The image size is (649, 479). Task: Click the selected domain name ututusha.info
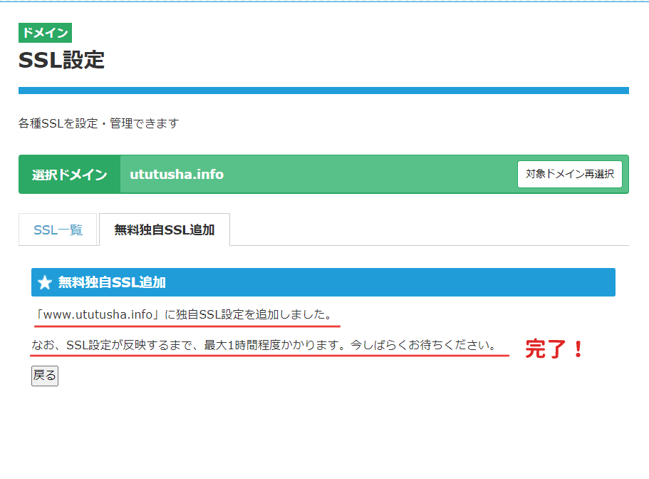pyautogui.click(x=177, y=175)
